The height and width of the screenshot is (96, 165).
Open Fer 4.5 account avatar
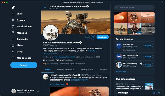14,91
